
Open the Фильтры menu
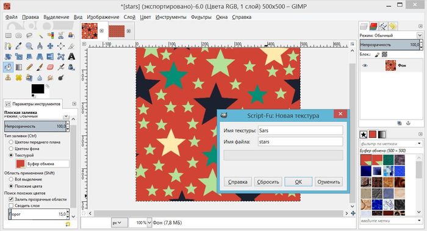(201, 17)
